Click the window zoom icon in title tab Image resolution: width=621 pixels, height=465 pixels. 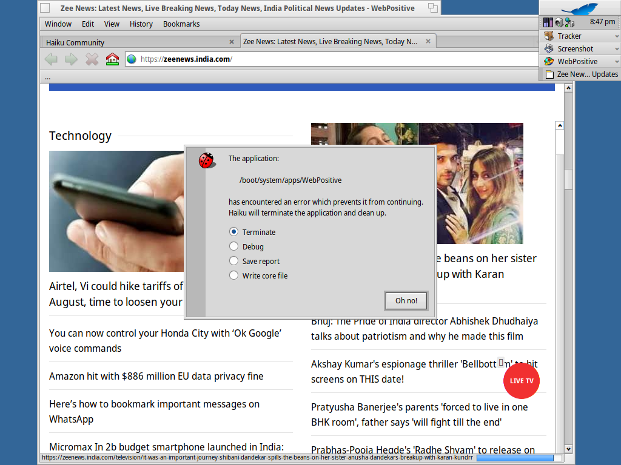[433, 8]
